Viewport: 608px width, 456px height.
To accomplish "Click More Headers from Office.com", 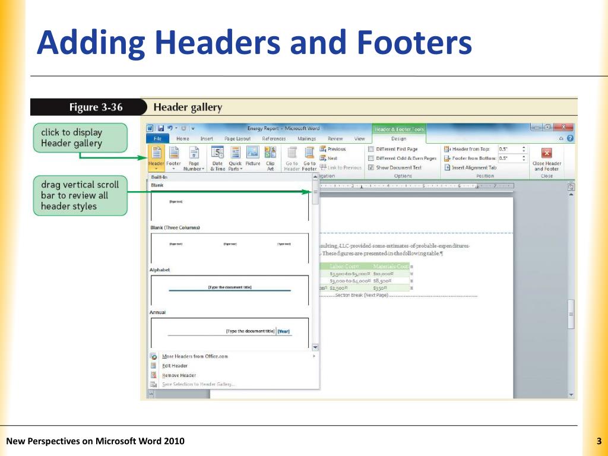I will pyautogui.click(x=195, y=356).
